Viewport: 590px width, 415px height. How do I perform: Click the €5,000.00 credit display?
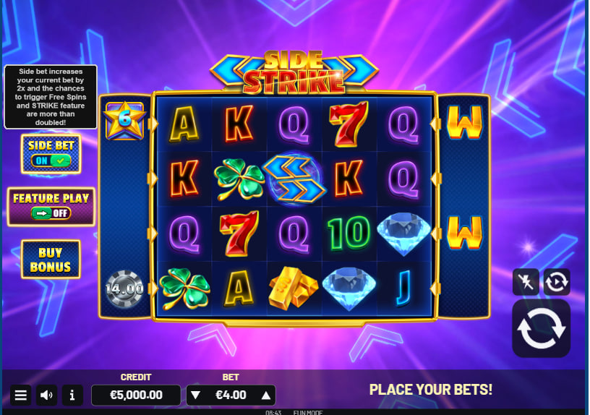click(136, 395)
